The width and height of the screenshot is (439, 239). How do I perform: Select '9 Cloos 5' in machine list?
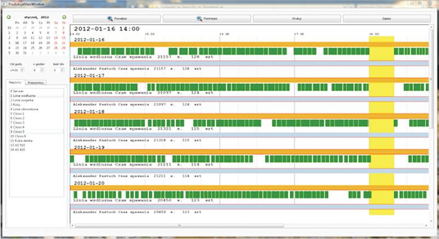point(18,131)
